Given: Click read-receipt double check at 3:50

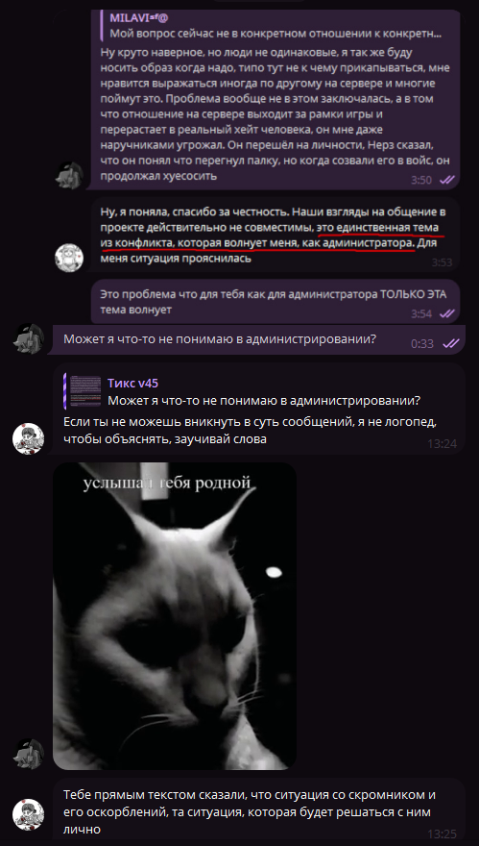Looking at the screenshot, I should (x=446, y=180).
